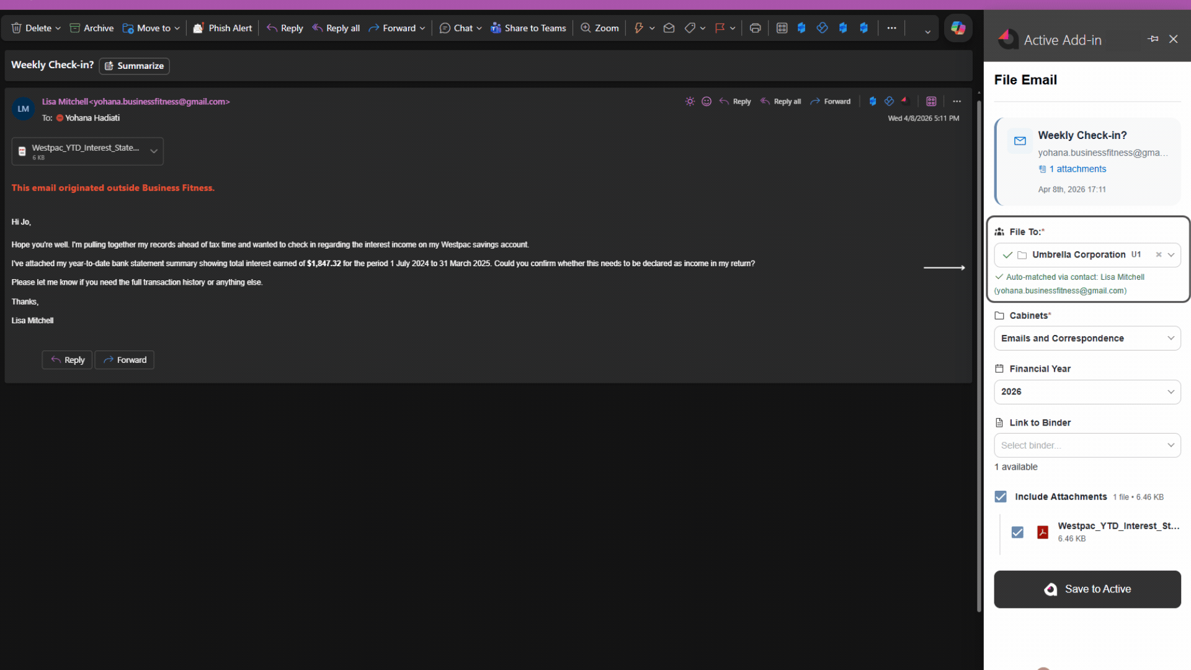Click Forward in the message header
1191x670 pixels.
[x=830, y=101]
